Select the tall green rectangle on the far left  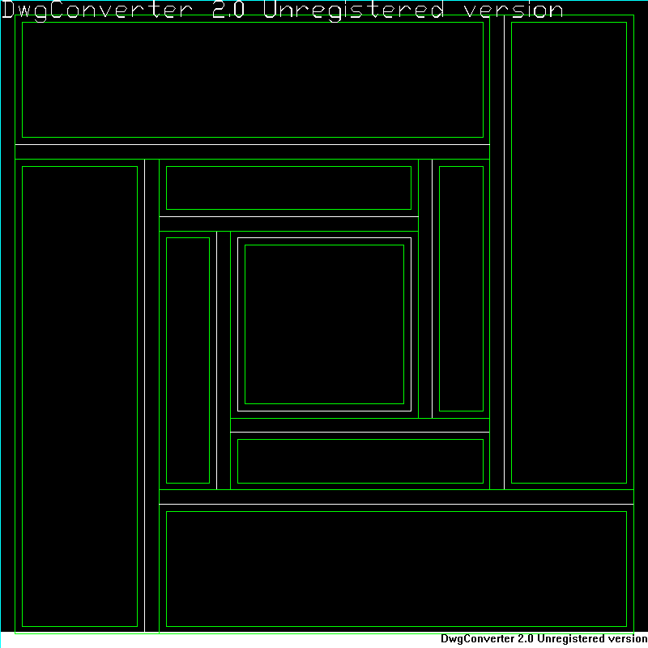[x=79, y=396]
